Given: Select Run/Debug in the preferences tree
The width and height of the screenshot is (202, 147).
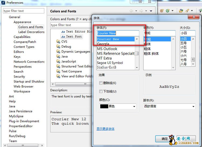Looking at the screenshot, I should [x=17, y=136].
